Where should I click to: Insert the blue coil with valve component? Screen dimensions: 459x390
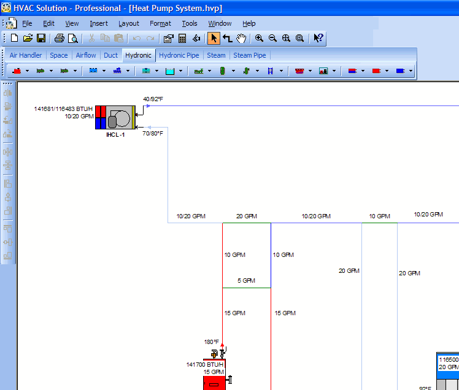pyautogui.click(x=117, y=71)
